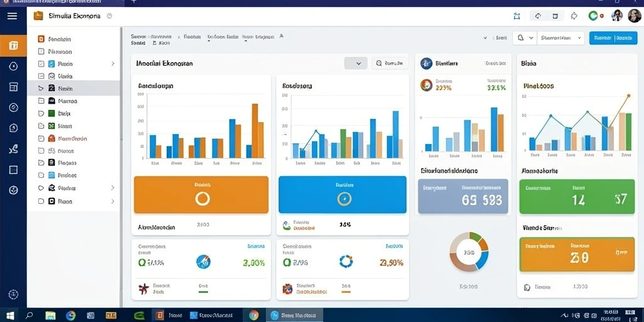The height and width of the screenshot is (322, 644).
Task: Expand the last sidebar row using its right chevron
Action: tap(113, 202)
